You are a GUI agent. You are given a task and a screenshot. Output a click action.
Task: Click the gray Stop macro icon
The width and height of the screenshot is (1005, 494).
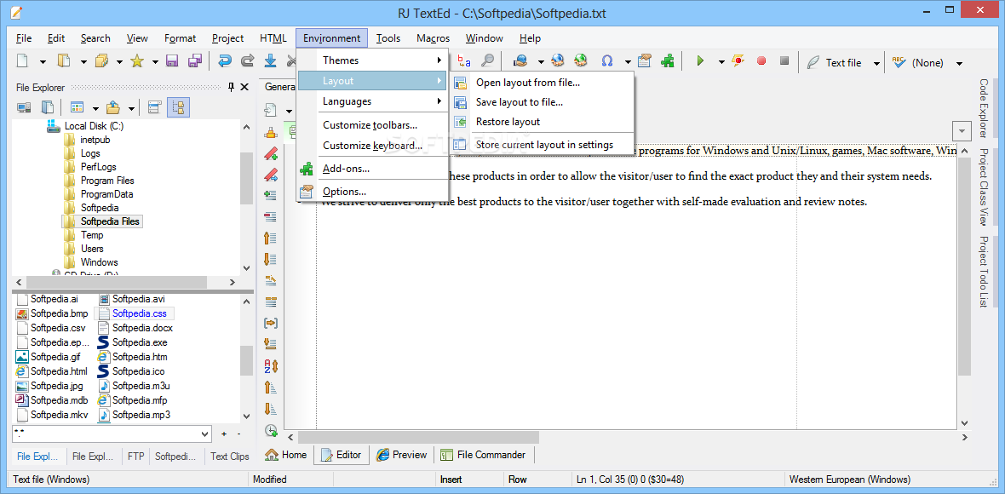[784, 61]
